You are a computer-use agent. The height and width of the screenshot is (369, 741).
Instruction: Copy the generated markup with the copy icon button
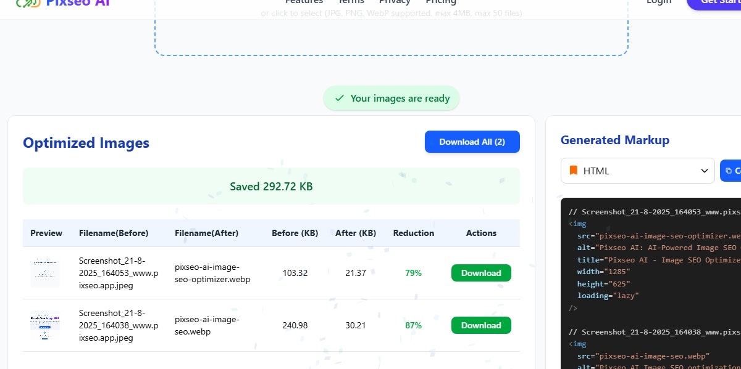pos(731,171)
